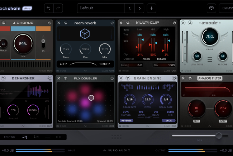
Task: Add a new preset with plus button
Action: tap(151, 8)
